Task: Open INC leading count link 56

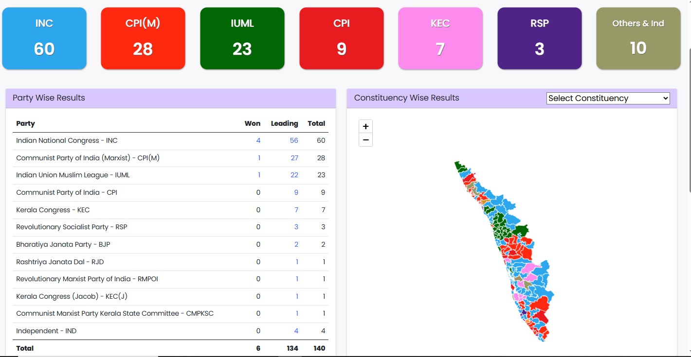Action: (x=294, y=140)
